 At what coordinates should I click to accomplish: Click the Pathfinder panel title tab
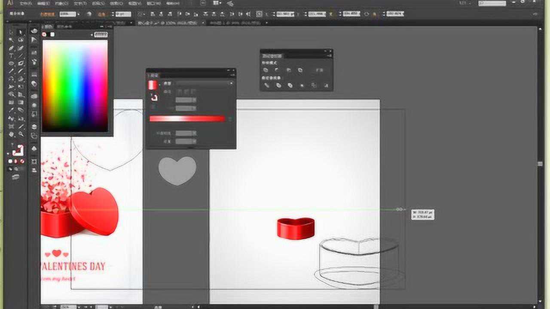click(x=272, y=56)
